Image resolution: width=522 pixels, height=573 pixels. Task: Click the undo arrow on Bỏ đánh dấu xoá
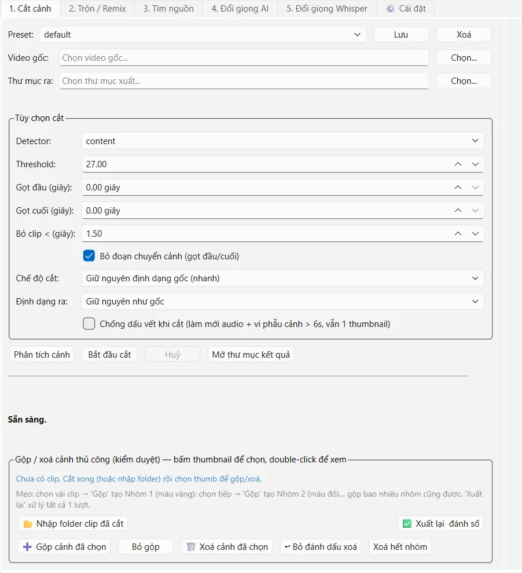click(x=288, y=547)
